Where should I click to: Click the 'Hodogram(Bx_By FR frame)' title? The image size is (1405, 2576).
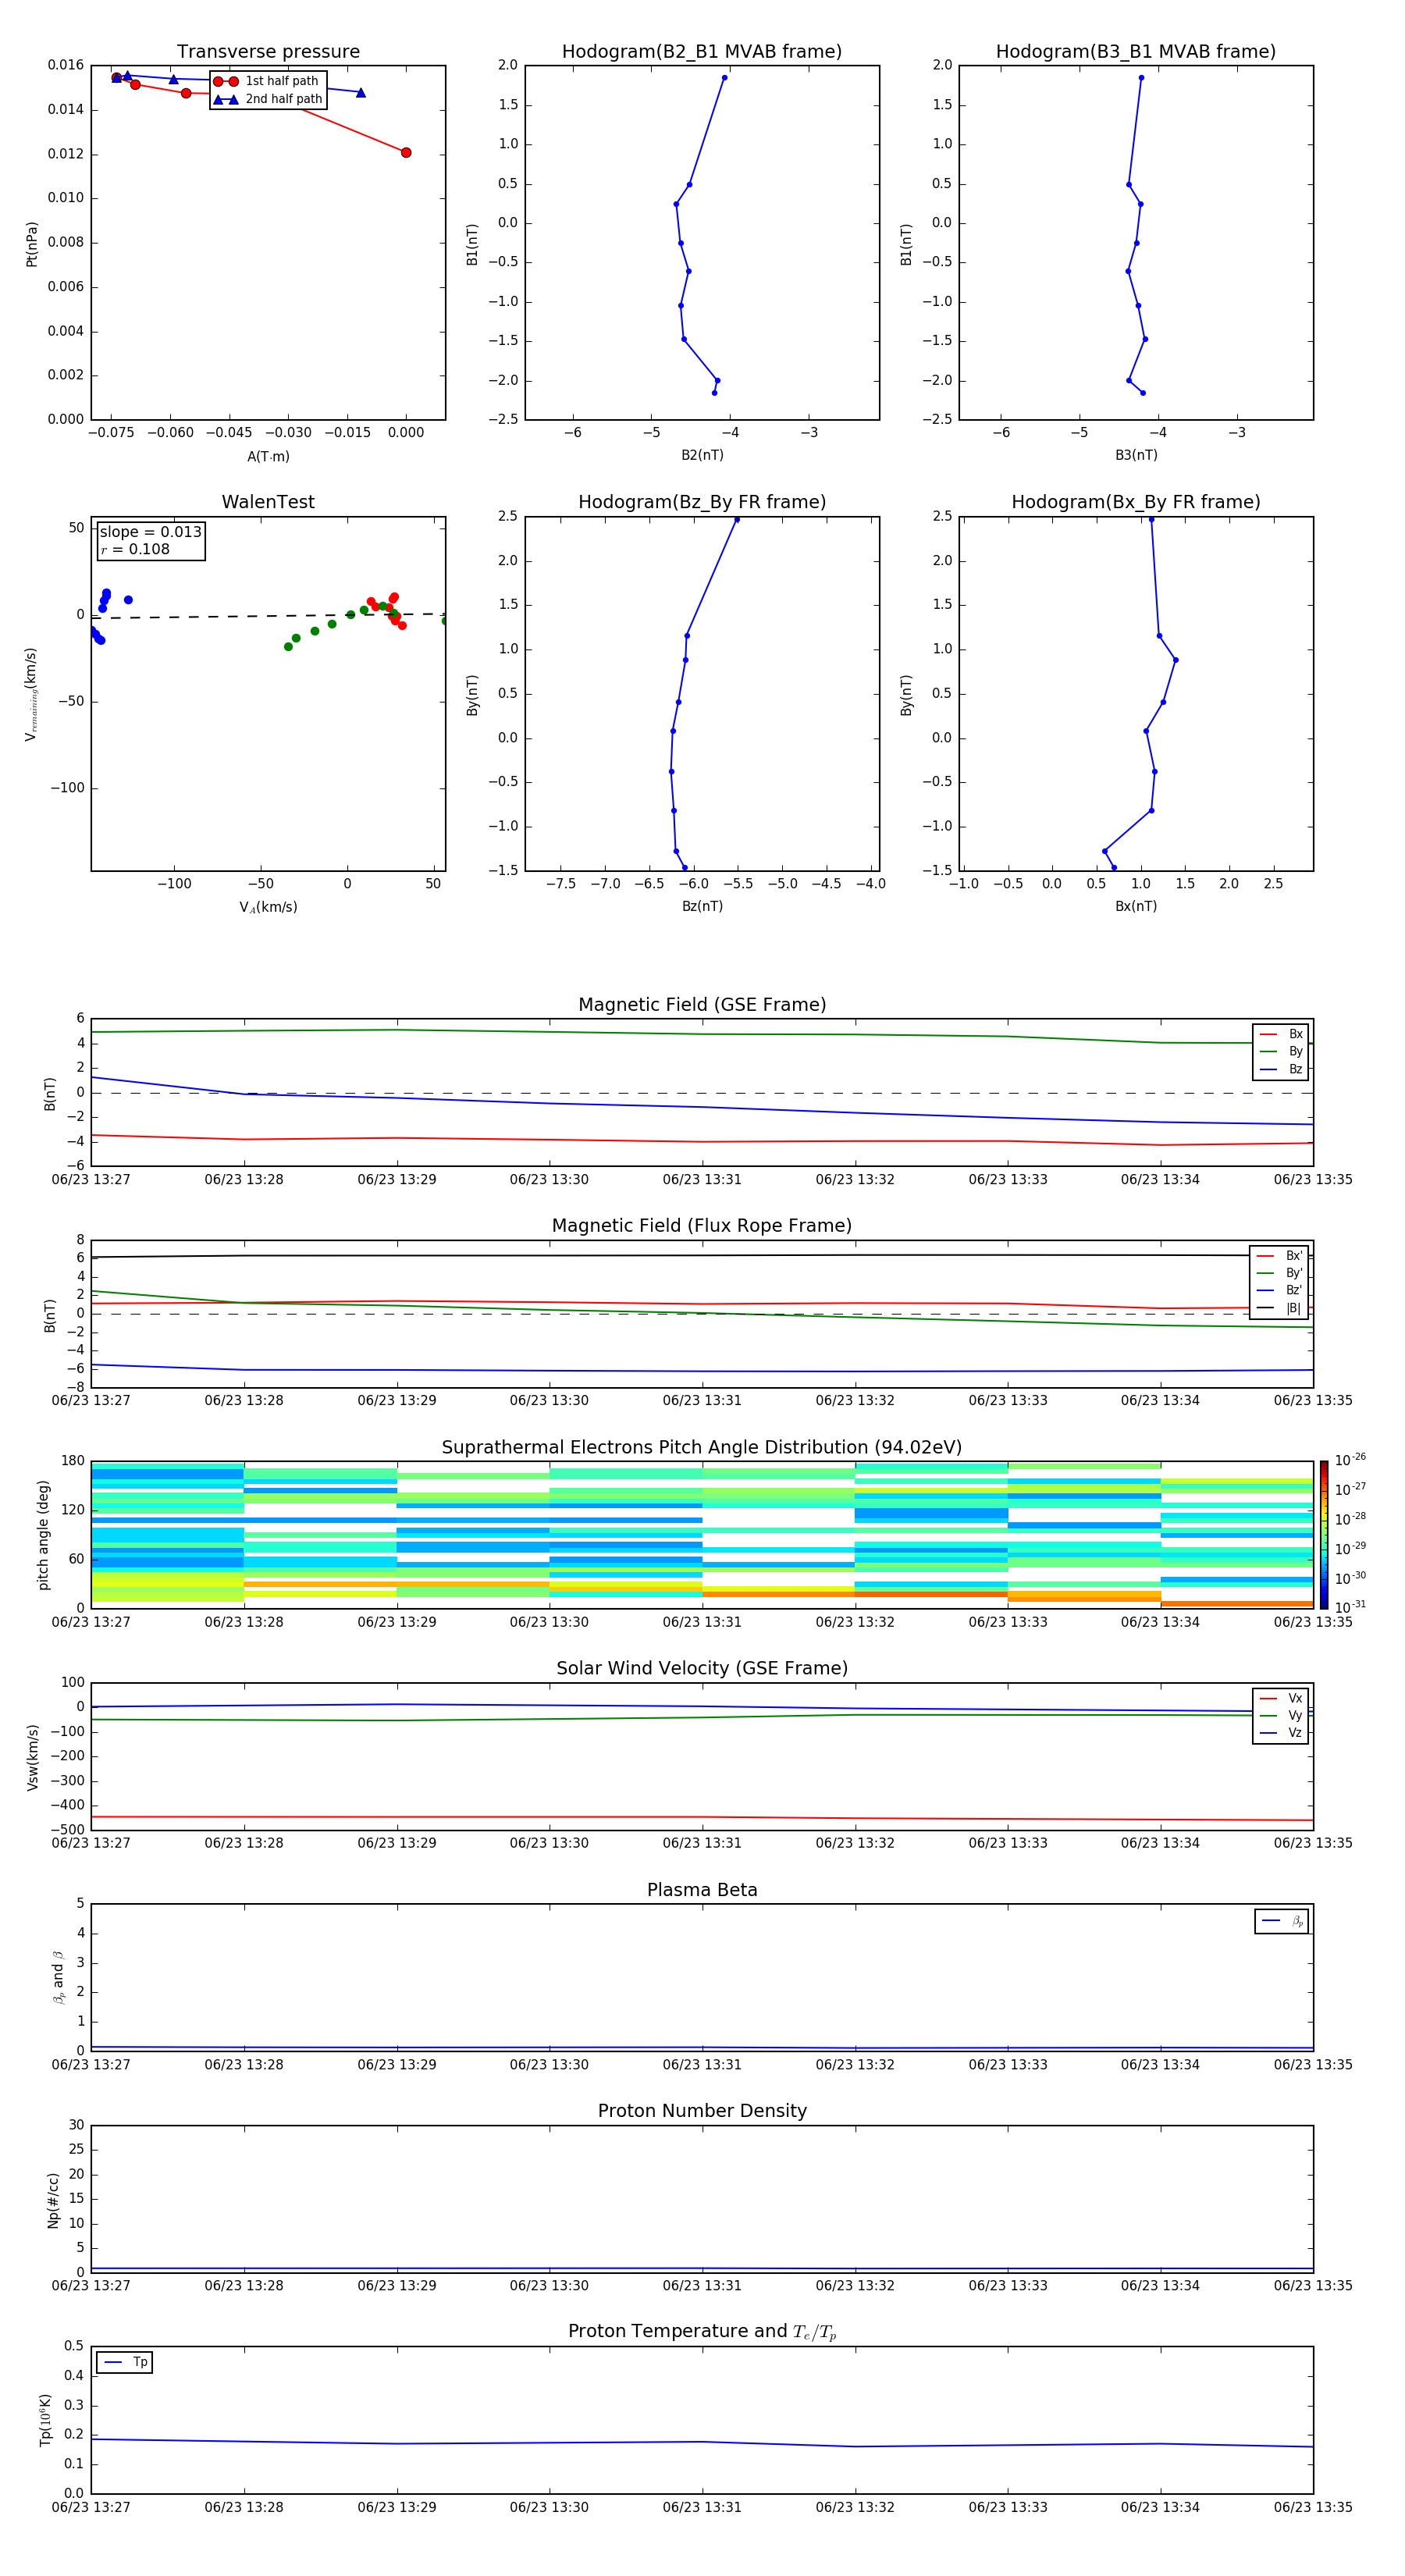coord(1136,502)
